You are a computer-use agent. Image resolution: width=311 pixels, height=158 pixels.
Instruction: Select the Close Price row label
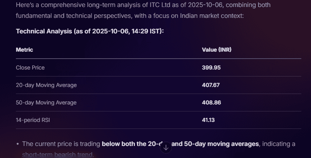(30, 68)
